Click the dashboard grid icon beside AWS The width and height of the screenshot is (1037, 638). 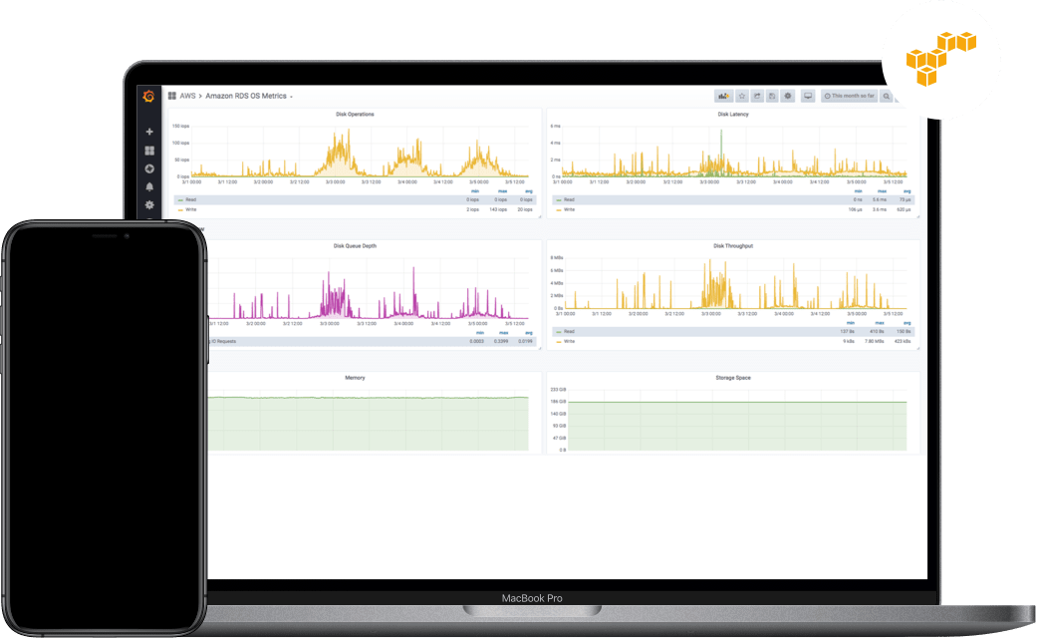pyautogui.click(x=172, y=96)
